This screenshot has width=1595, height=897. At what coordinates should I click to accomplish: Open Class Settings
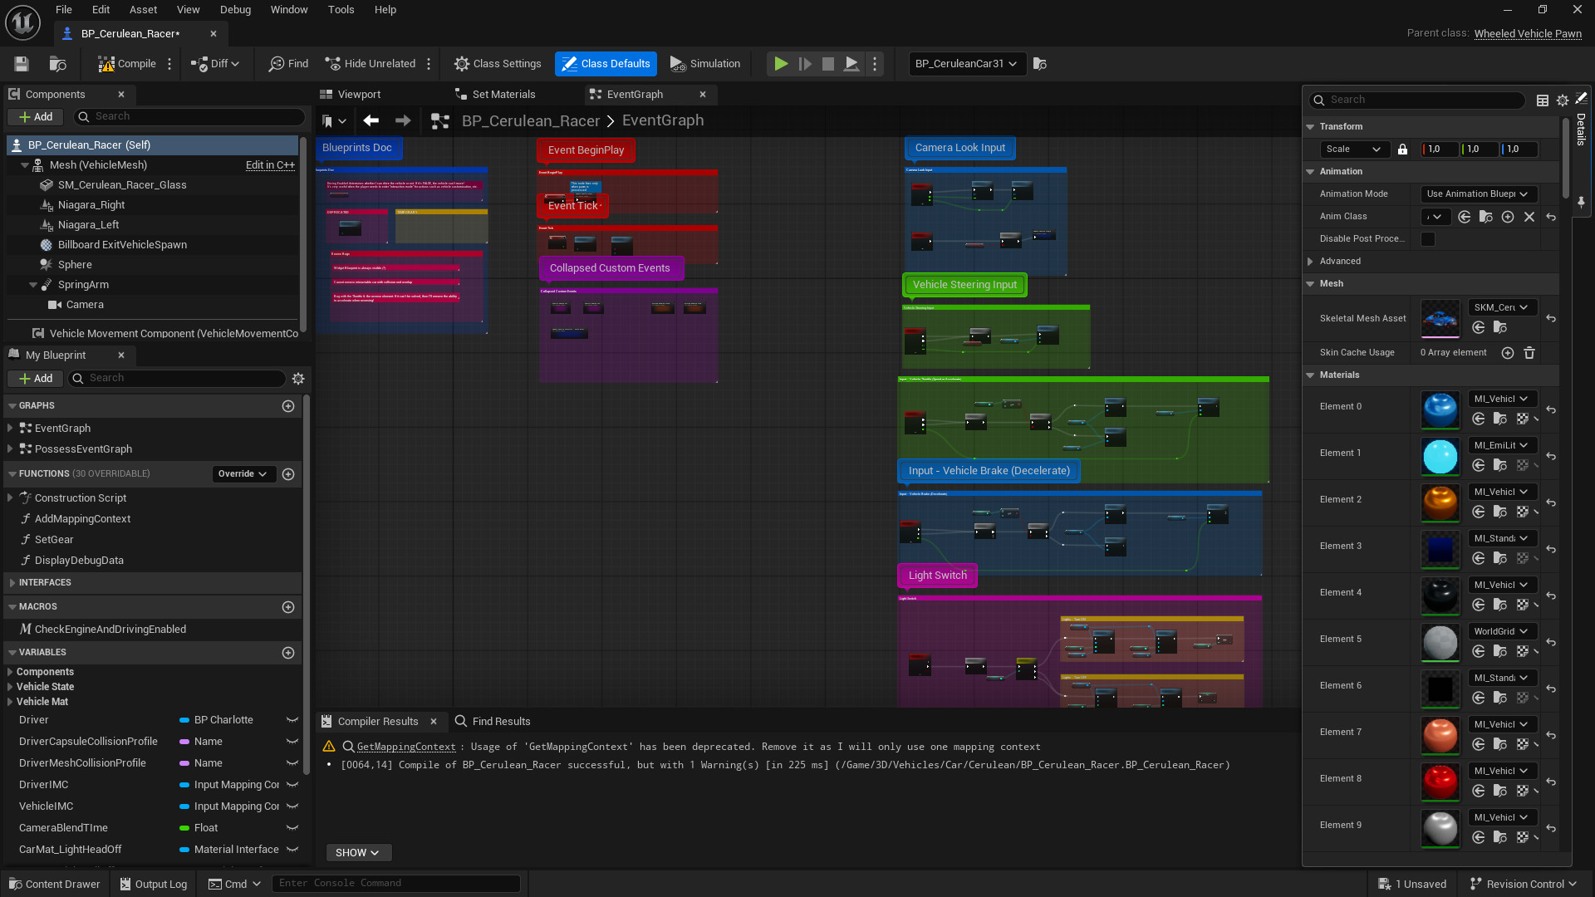[498, 64]
